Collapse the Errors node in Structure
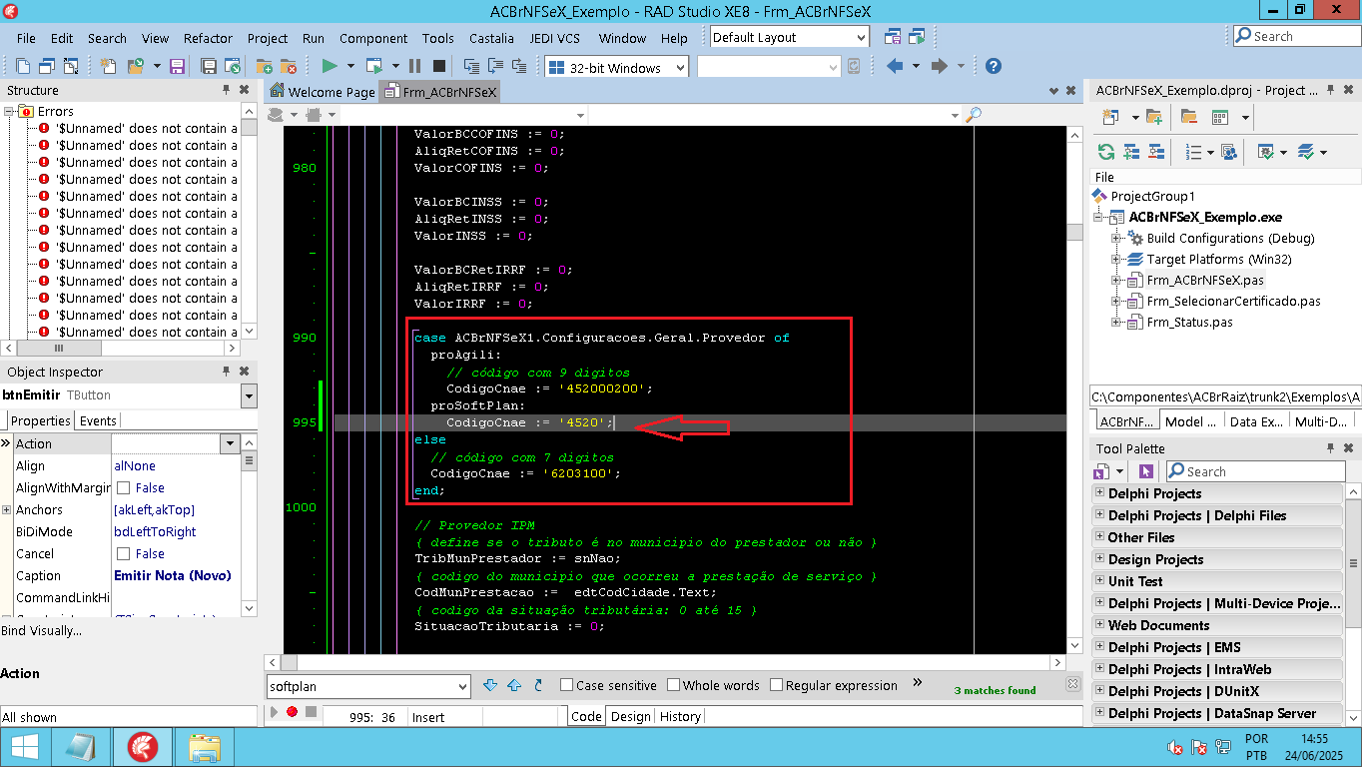This screenshot has height=767, width=1362. [x=9, y=111]
